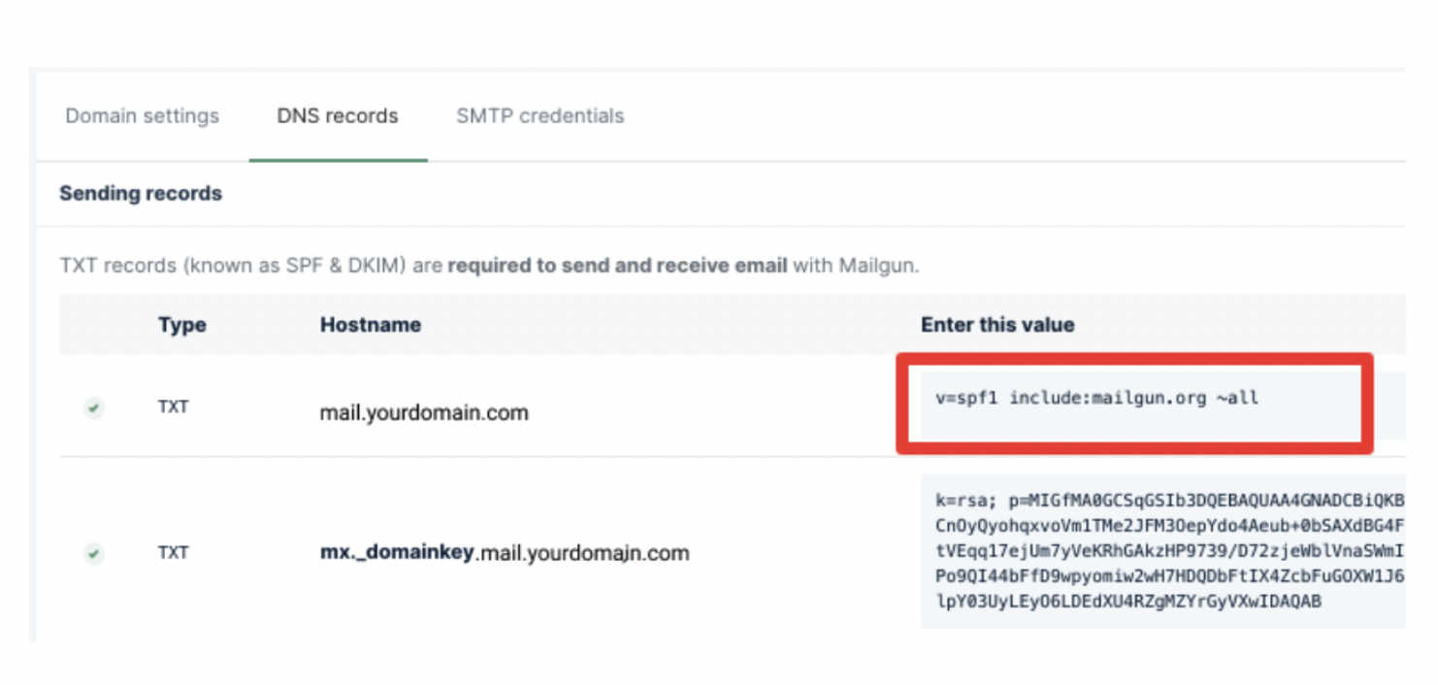Image resolution: width=1438 pixels, height=685 pixels.
Task: Click the hostname mail.yourdomain.com
Action: pyautogui.click(x=424, y=412)
